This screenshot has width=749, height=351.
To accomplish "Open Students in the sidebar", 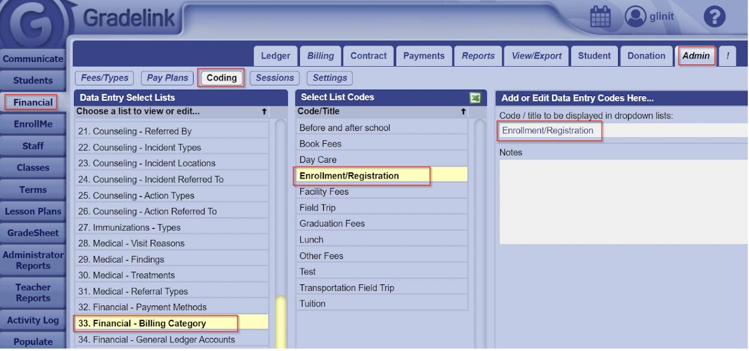I will [32, 81].
